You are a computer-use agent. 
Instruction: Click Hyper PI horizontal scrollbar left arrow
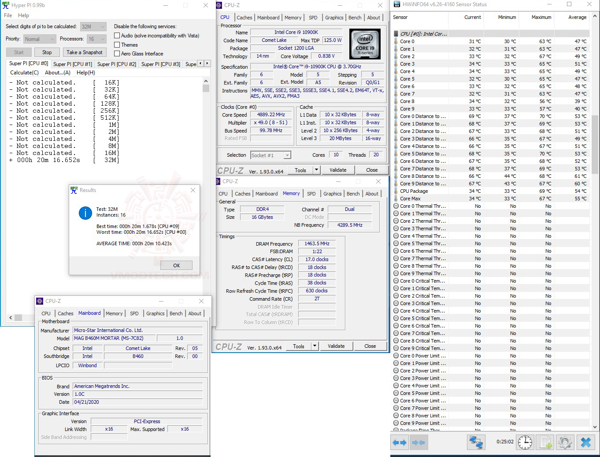tap(11, 317)
